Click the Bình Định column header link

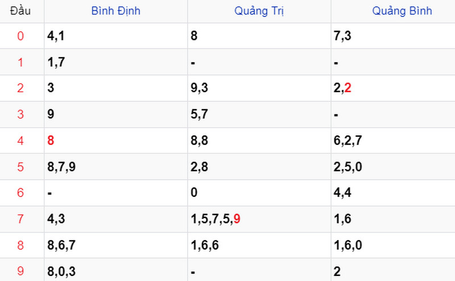(116, 11)
